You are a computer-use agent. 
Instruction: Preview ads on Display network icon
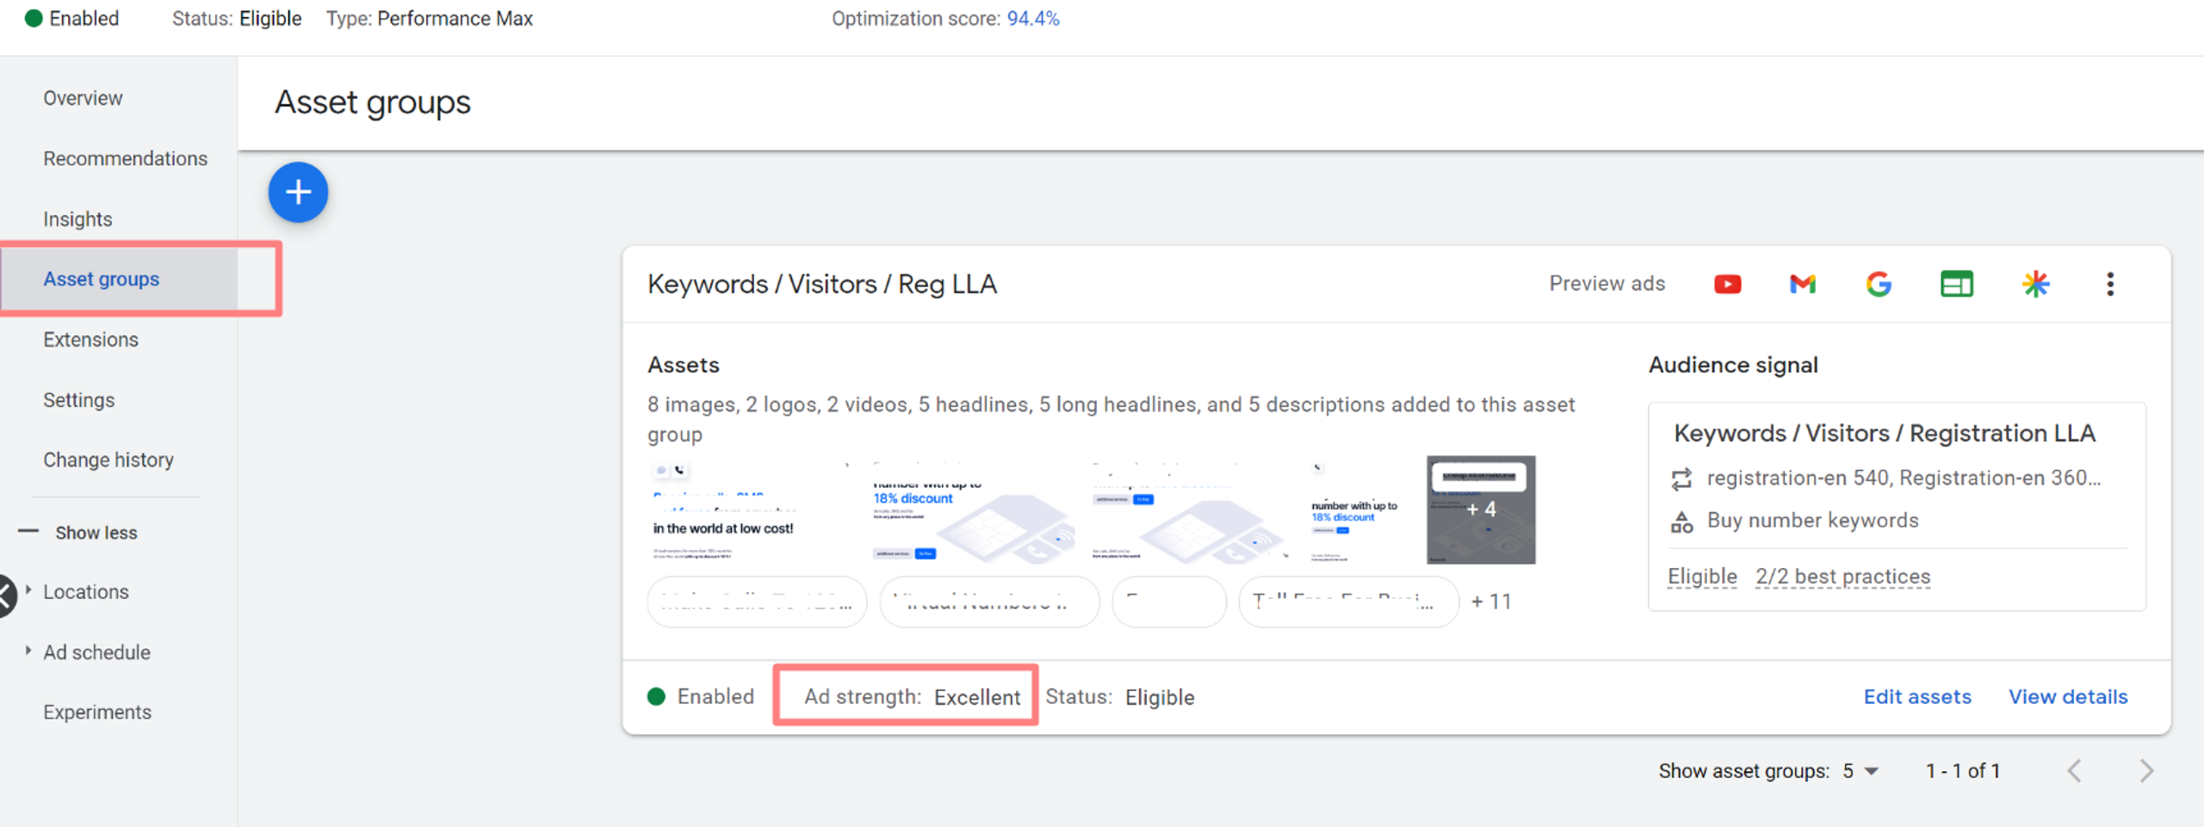(x=1956, y=284)
